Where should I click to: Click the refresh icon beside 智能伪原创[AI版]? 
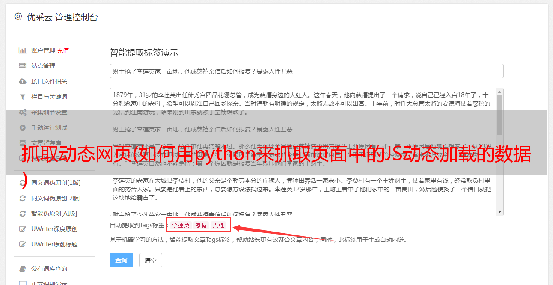pos(22,214)
